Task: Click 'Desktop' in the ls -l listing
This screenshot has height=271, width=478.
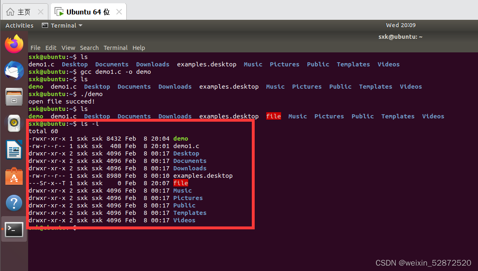Action: 186,153
